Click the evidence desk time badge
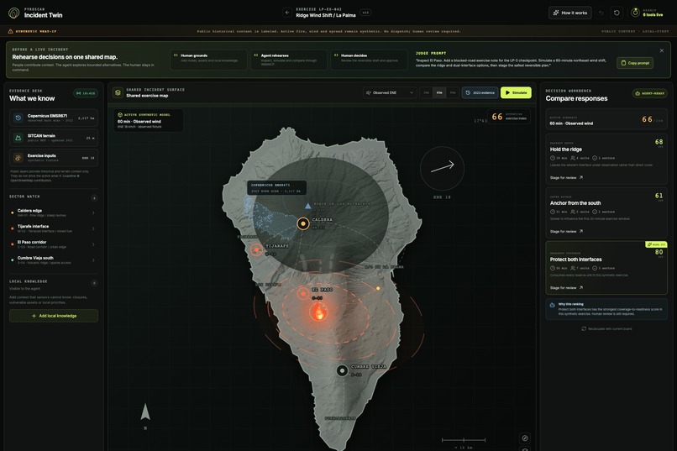Image resolution: width=677 pixels, height=451 pixels. tap(86, 93)
